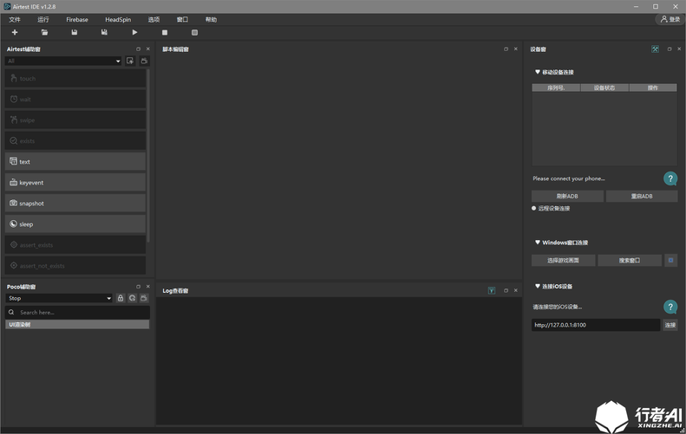Close the Log查看窗 panel

click(x=516, y=290)
